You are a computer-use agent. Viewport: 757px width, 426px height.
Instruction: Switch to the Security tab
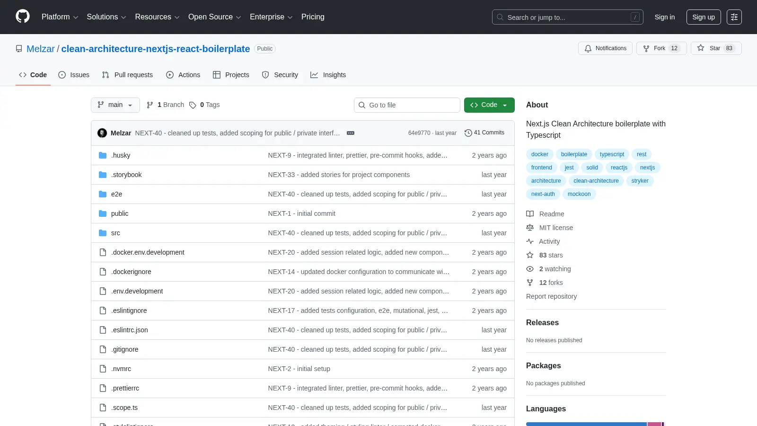click(280, 75)
